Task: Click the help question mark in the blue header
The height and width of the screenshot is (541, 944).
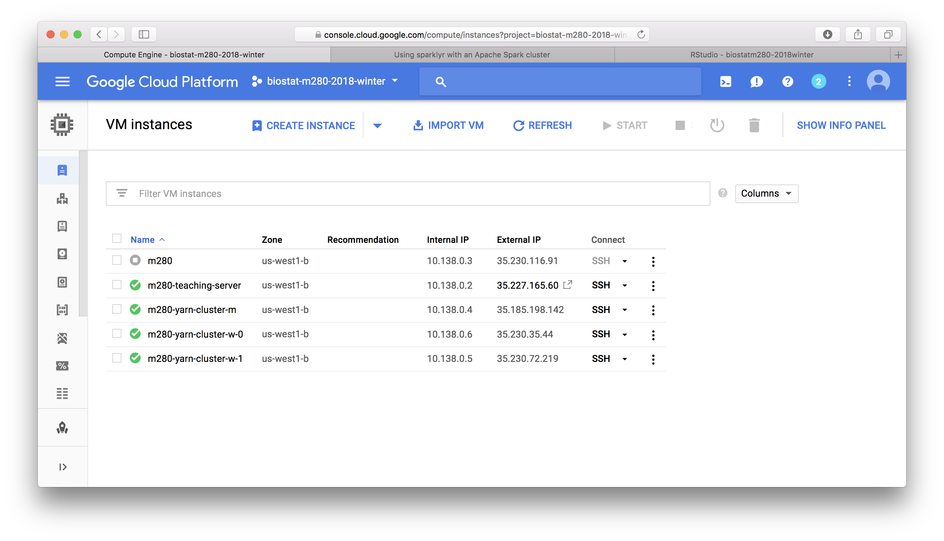Action: tap(787, 81)
